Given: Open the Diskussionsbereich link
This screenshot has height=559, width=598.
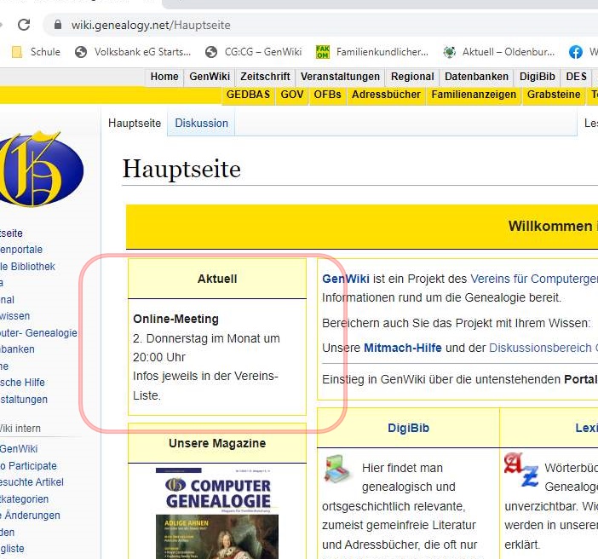Looking at the screenshot, I should (x=540, y=348).
